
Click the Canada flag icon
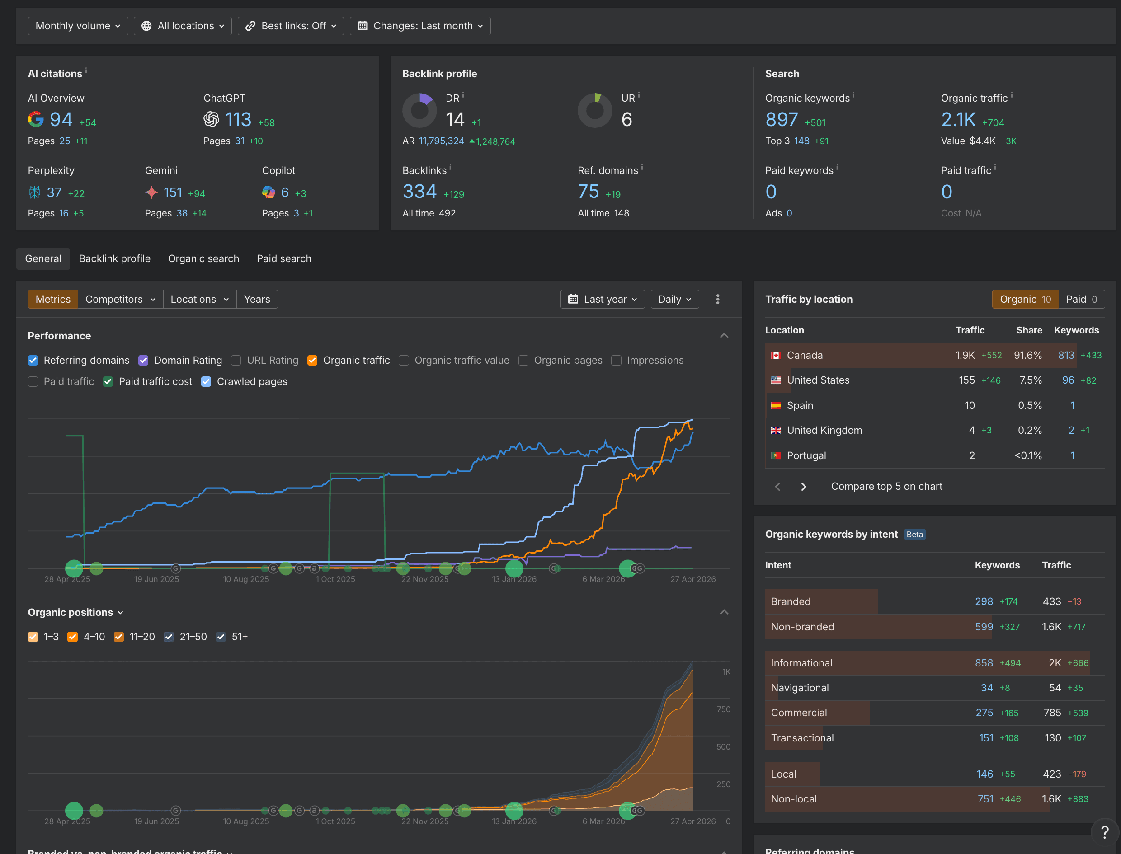tap(776, 355)
